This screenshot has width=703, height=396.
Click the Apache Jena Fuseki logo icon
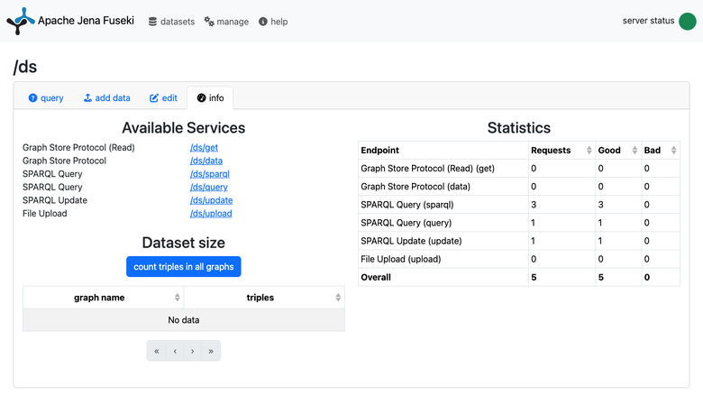pyautogui.click(x=21, y=21)
